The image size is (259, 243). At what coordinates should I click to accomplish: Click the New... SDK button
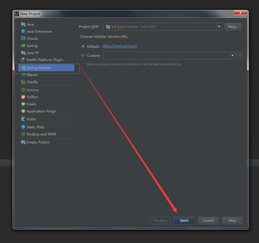coord(233,27)
